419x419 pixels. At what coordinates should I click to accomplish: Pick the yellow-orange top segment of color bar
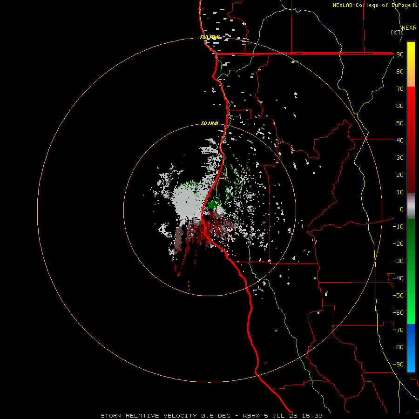[411, 64]
